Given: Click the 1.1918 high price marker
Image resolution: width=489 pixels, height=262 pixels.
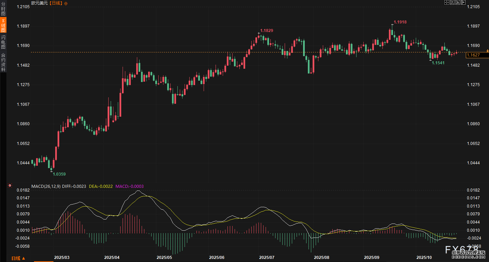Looking at the screenshot, I should click(400, 22).
